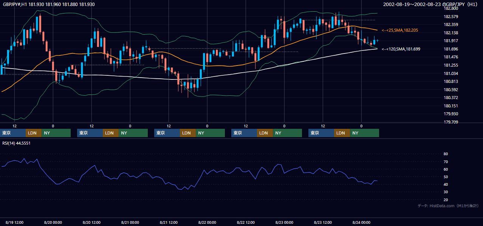Click the rightmost NY session block
483x226 pixels.
(x=364, y=133)
